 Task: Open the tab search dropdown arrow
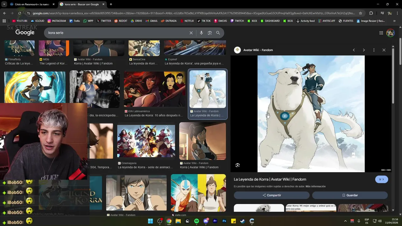4,4
